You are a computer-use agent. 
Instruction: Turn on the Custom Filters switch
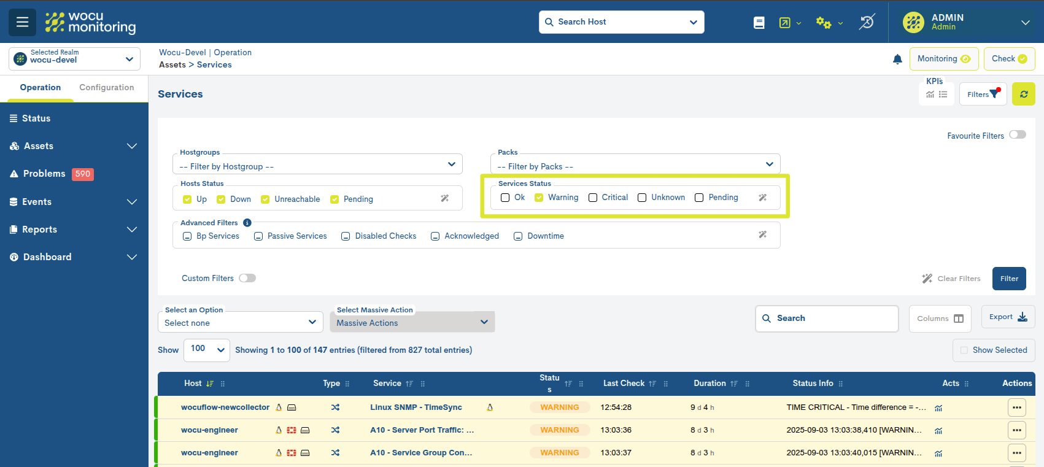(247, 278)
